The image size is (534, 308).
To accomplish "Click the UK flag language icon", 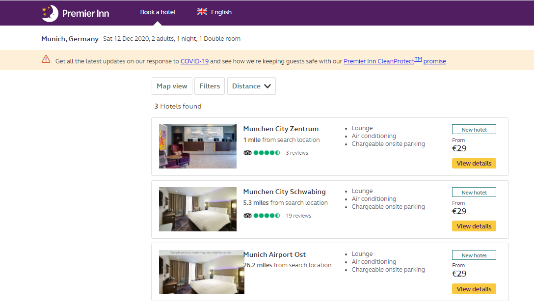I will click(202, 12).
